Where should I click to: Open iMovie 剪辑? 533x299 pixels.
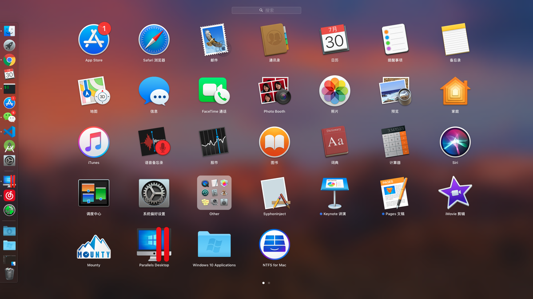tap(455, 193)
